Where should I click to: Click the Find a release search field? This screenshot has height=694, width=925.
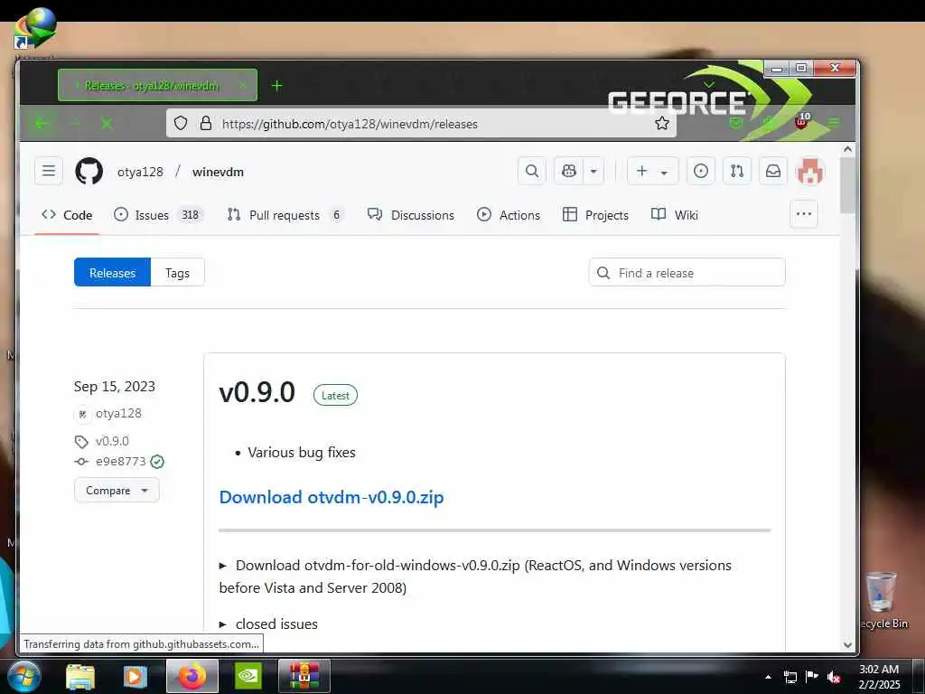click(x=687, y=273)
